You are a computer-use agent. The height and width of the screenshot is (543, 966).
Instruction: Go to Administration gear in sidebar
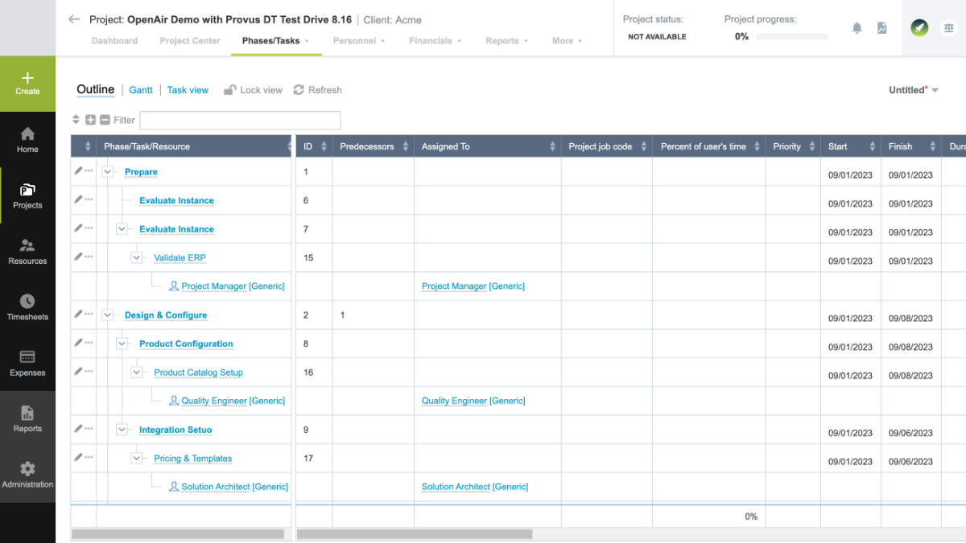click(27, 475)
